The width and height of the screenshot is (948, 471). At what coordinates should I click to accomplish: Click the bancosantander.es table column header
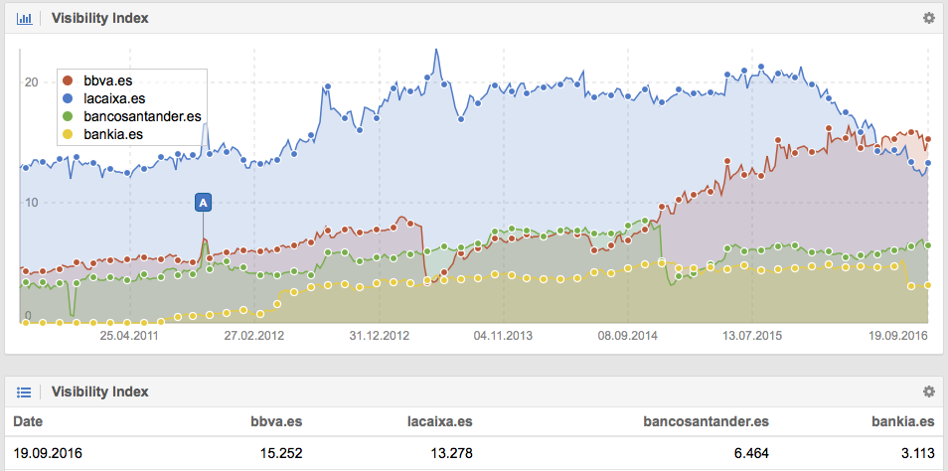[710, 422]
